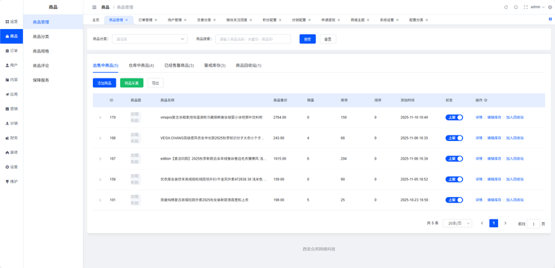Toggle 上架 switch for product 168
The height and width of the screenshot is (268, 555).
[x=454, y=138]
